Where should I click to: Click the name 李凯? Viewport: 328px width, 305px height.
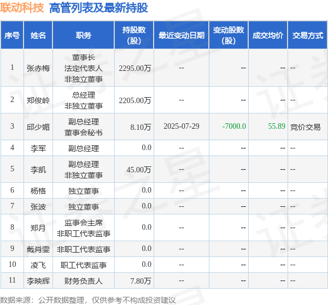[x=38, y=170]
